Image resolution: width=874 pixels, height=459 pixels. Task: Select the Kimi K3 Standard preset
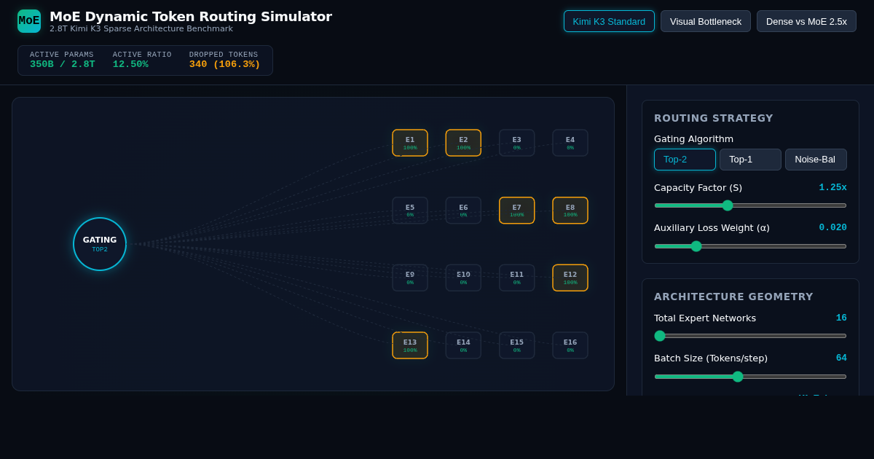609,21
